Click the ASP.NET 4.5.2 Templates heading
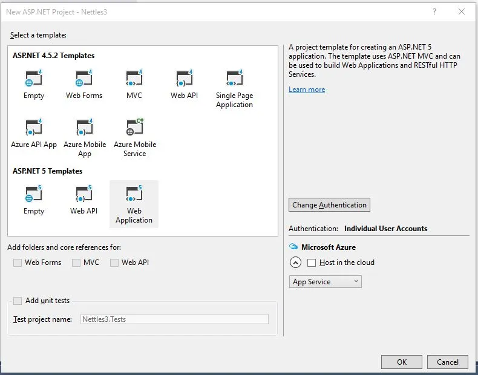Viewport: 478px width, 375px height. point(54,56)
